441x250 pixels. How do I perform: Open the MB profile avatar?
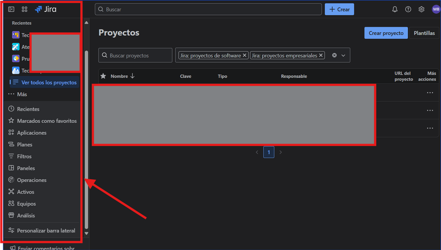(436, 9)
